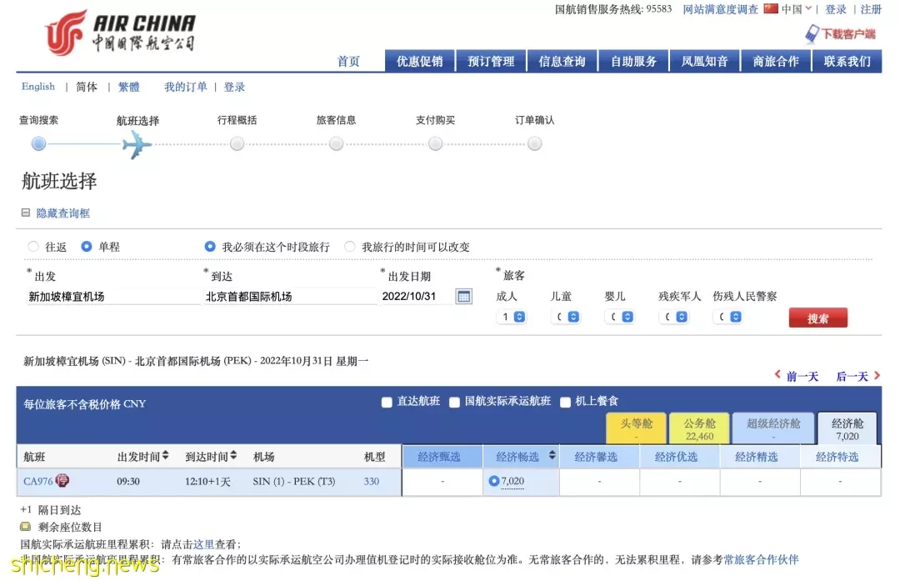Image resolution: width=900 pixels, height=581 pixels.
Task: Click the 隐藏查询框 link
Action: (x=63, y=213)
